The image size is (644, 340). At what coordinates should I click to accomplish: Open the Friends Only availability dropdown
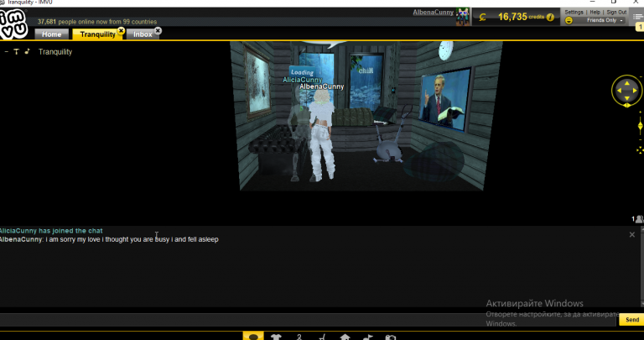tap(604, 20)
